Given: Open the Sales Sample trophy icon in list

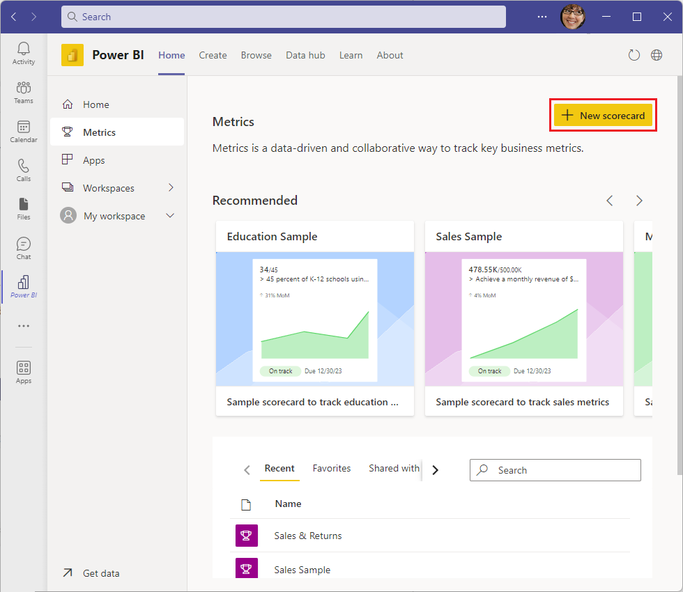Looking at the screenshot, I should [247, 568].
